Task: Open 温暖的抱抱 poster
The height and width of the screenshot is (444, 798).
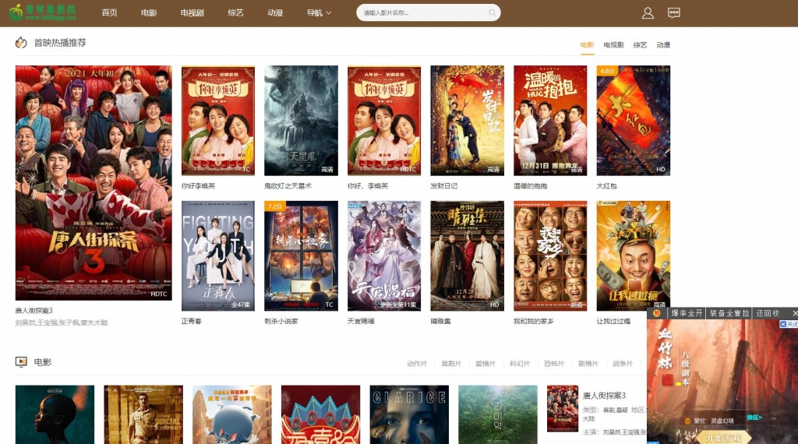Action: (x=550, y=121)
